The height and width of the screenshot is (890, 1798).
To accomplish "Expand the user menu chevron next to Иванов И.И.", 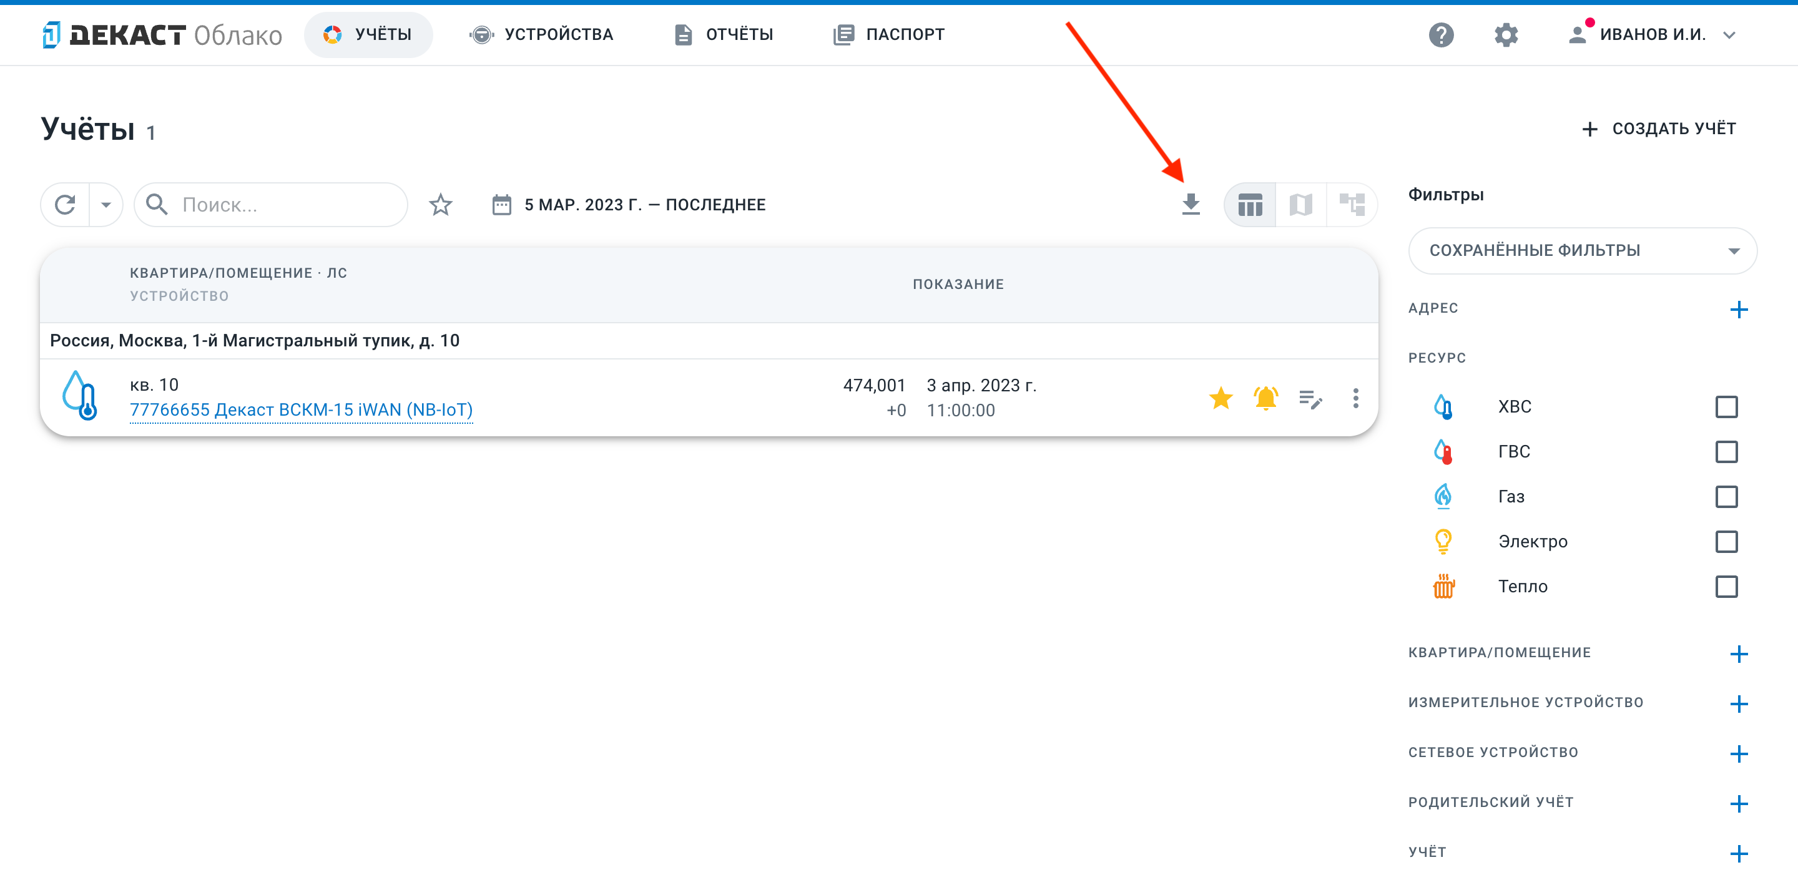I will tap(1729, 35).
